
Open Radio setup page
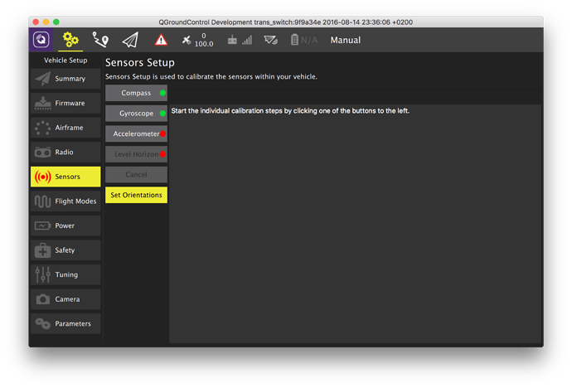point(65,153)
